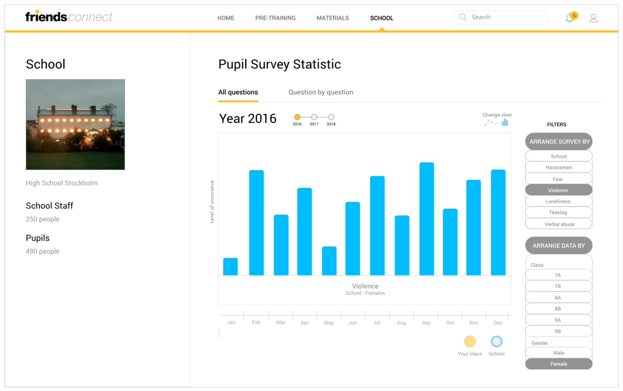Click the school building photo
The width and height of the screenshot is (623, 391).
click(x=76, y=125)
